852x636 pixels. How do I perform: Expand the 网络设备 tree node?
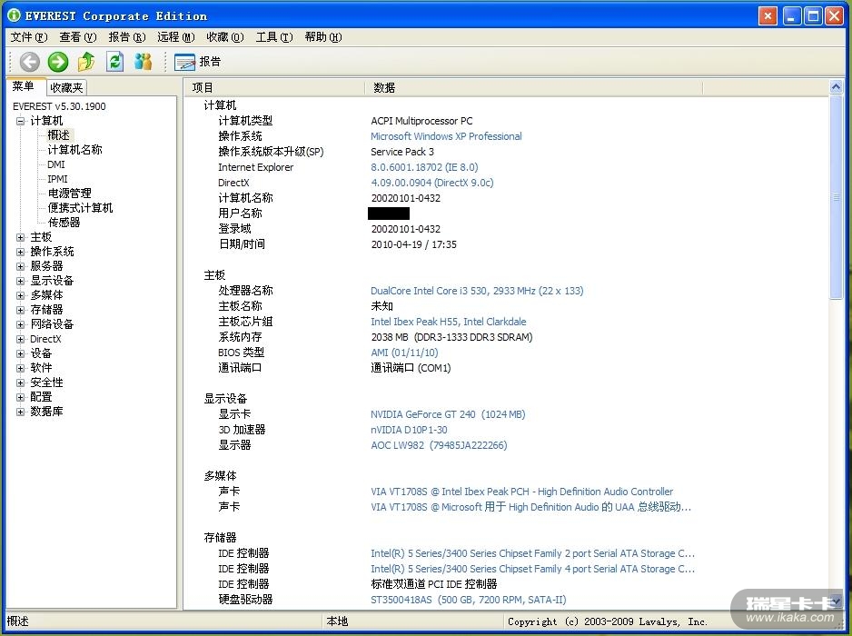pos(20,324)
